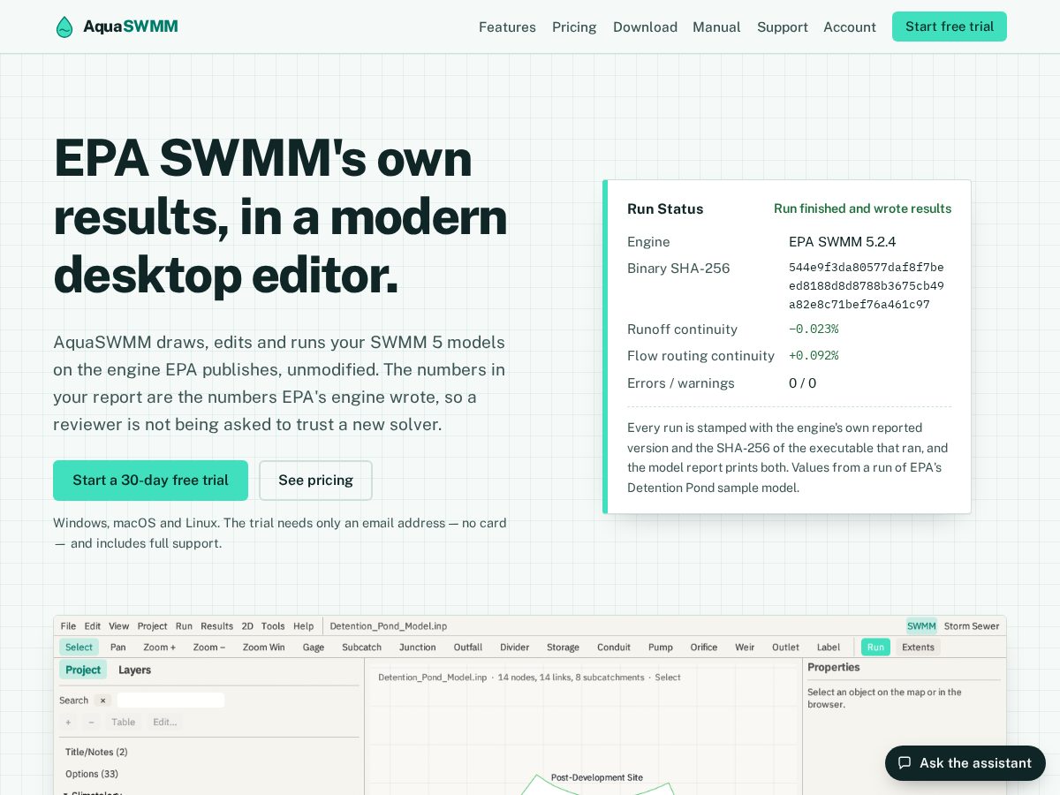Screen dimensions: 1060x795
Task: Click the −0.023% runoff continuity value
Action: (814, 329)
